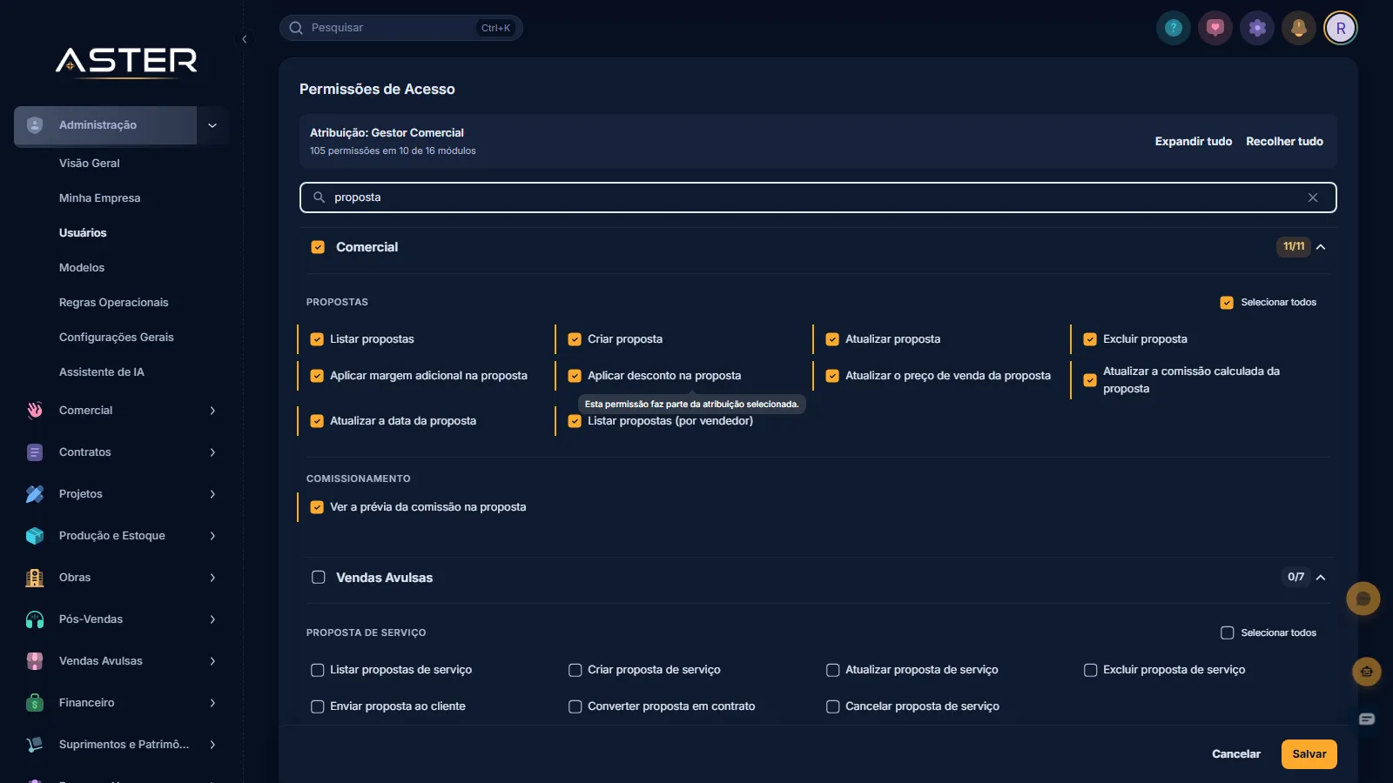
Task: Click the Produção e Estoque cube icon
Action: point(35,536)
